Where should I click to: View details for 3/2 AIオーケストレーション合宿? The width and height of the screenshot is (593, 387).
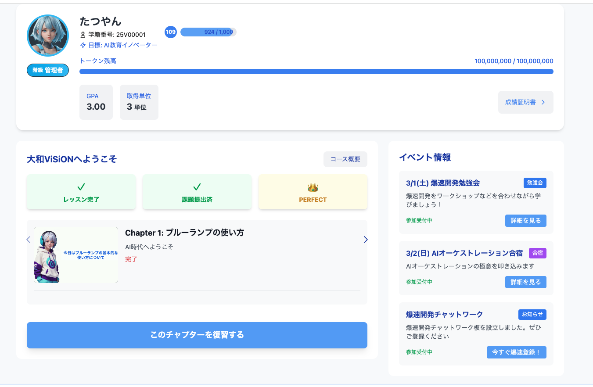click(x=525, y=282)
